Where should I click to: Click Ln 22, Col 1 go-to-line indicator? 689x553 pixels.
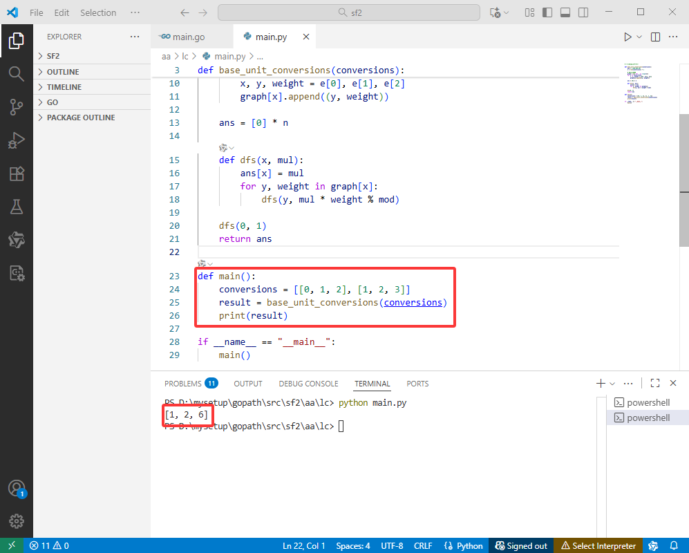(x=303, y=545)
